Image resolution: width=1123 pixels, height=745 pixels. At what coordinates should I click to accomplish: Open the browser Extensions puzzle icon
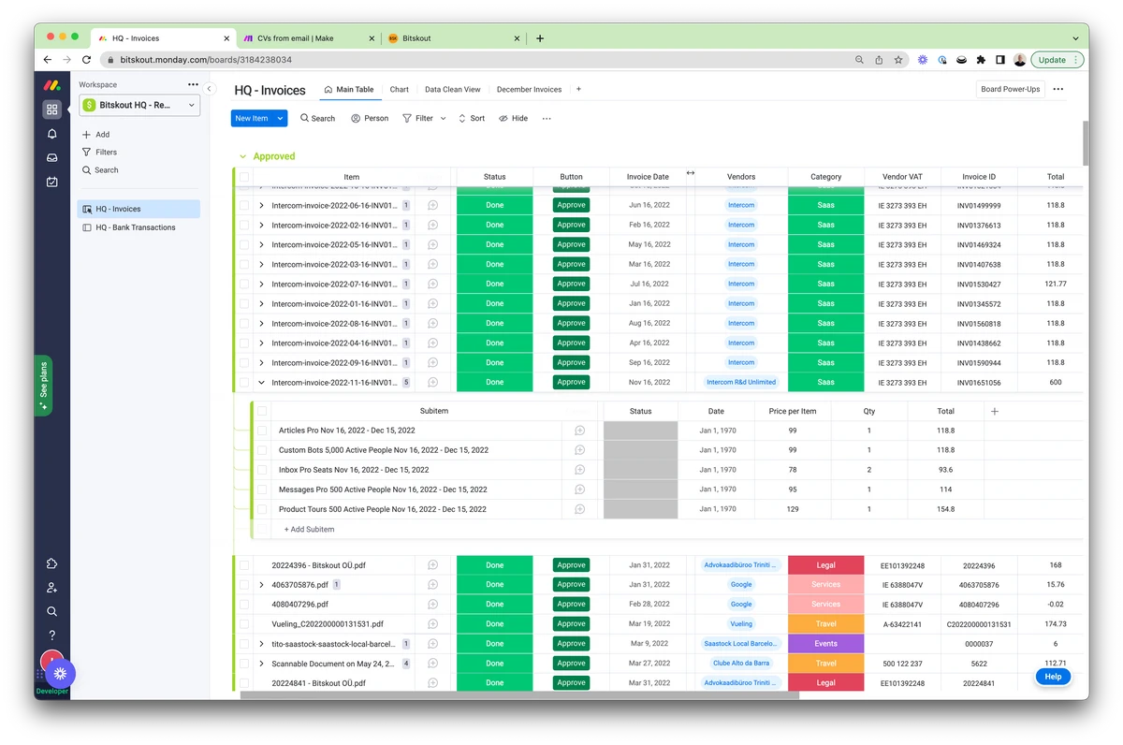click(x=981, y=60)
